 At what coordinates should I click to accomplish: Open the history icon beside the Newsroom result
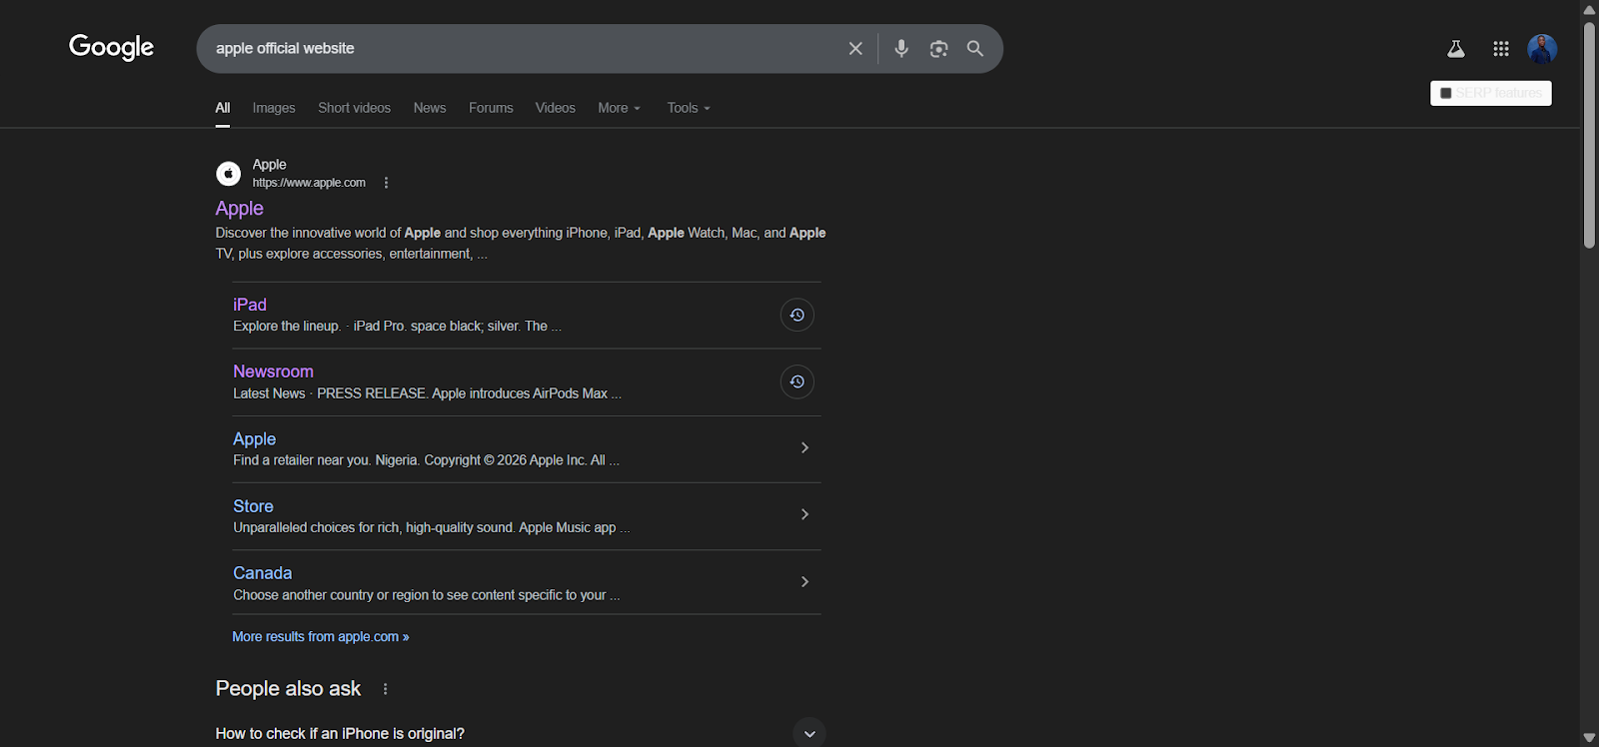tap(797, 382)
